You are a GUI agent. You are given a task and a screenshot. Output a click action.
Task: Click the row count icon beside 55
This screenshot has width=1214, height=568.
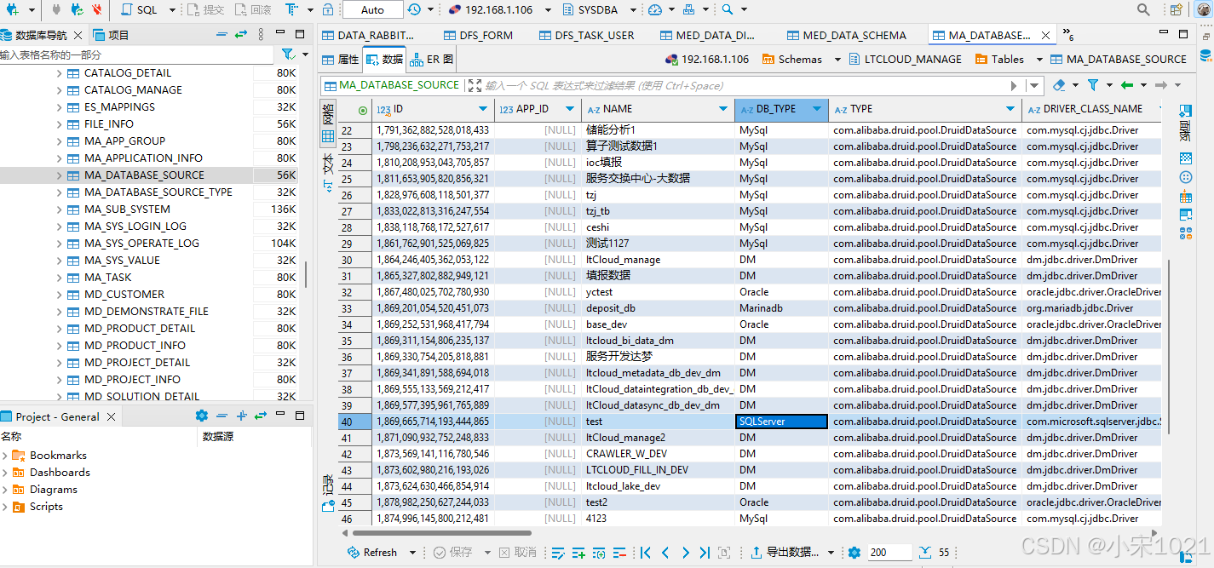[x=927, y=552]
